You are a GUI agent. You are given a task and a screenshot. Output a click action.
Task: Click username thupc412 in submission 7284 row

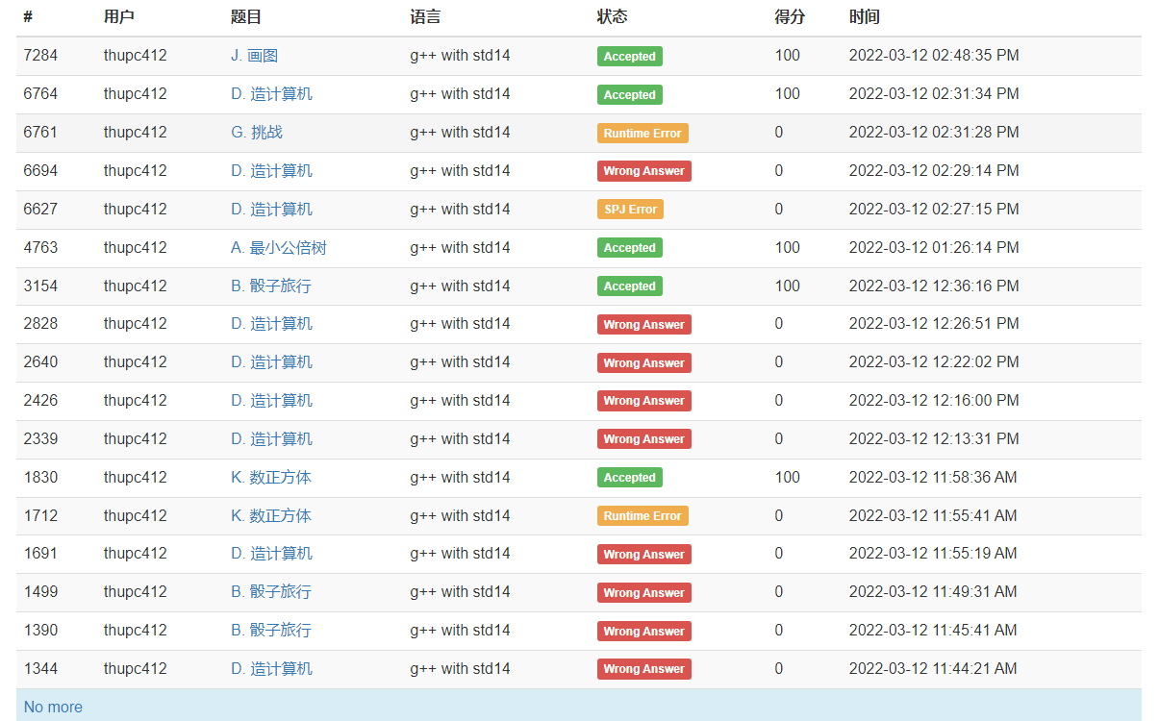click(x=135, y=56)
